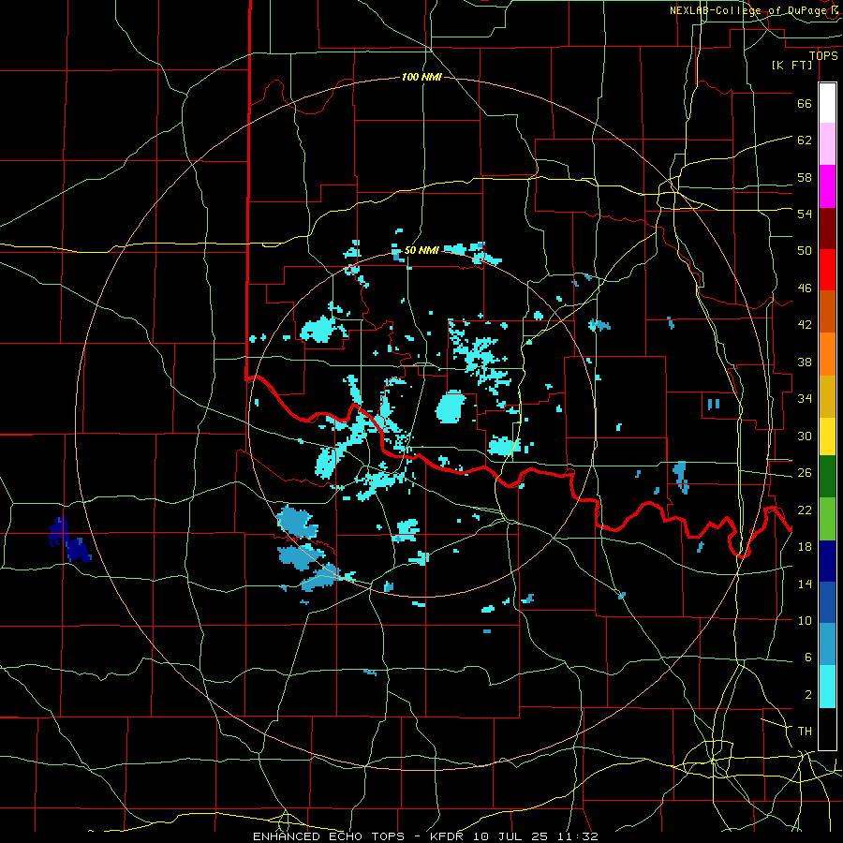This screenshot has height=843, width=843.
Task: Click the 'TOPS' legend heading
Action: 823,56
